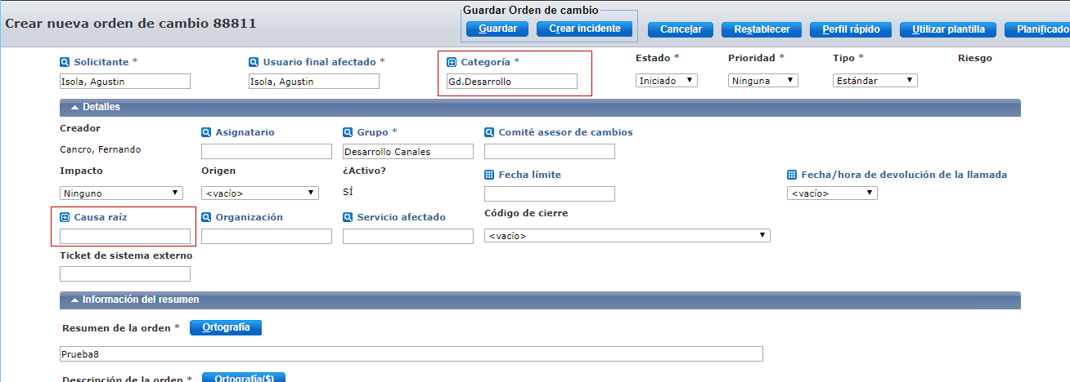Click the Riesgo label
The width and height of the screenshot is (1070, 382).
[x=975, y=59]
